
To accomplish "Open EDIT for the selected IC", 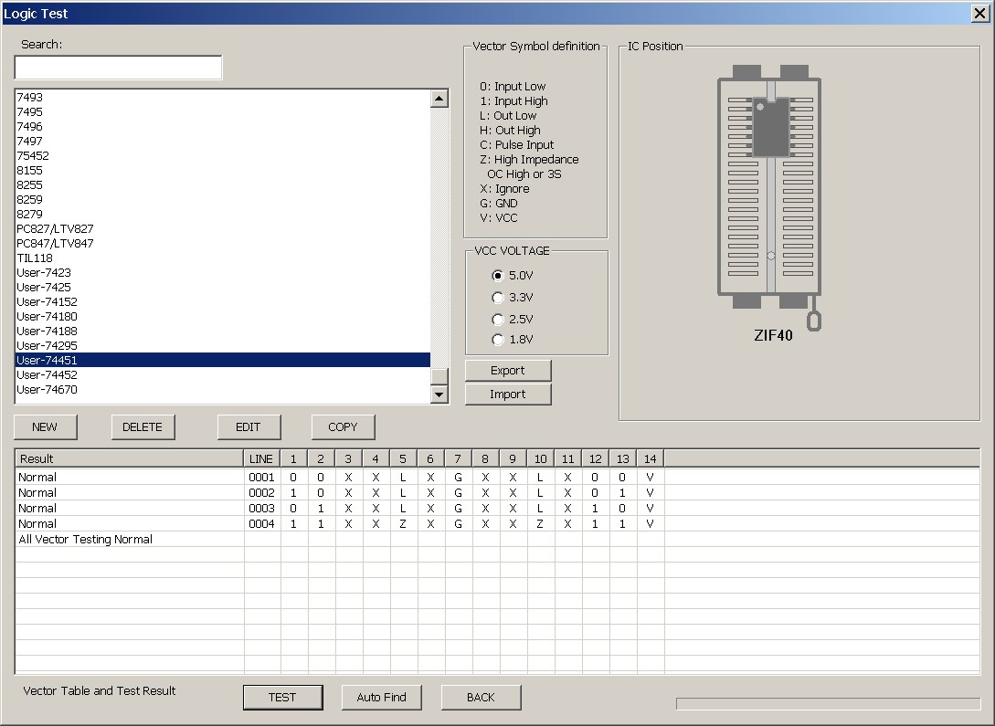I will coord(249,426).
